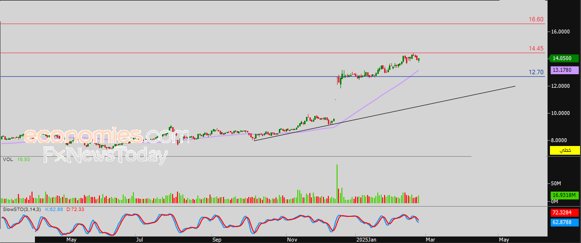Click the D:72.33 stochastic value
The width and height of the screenshot is (581, 243).
click(x=75, y=210)
